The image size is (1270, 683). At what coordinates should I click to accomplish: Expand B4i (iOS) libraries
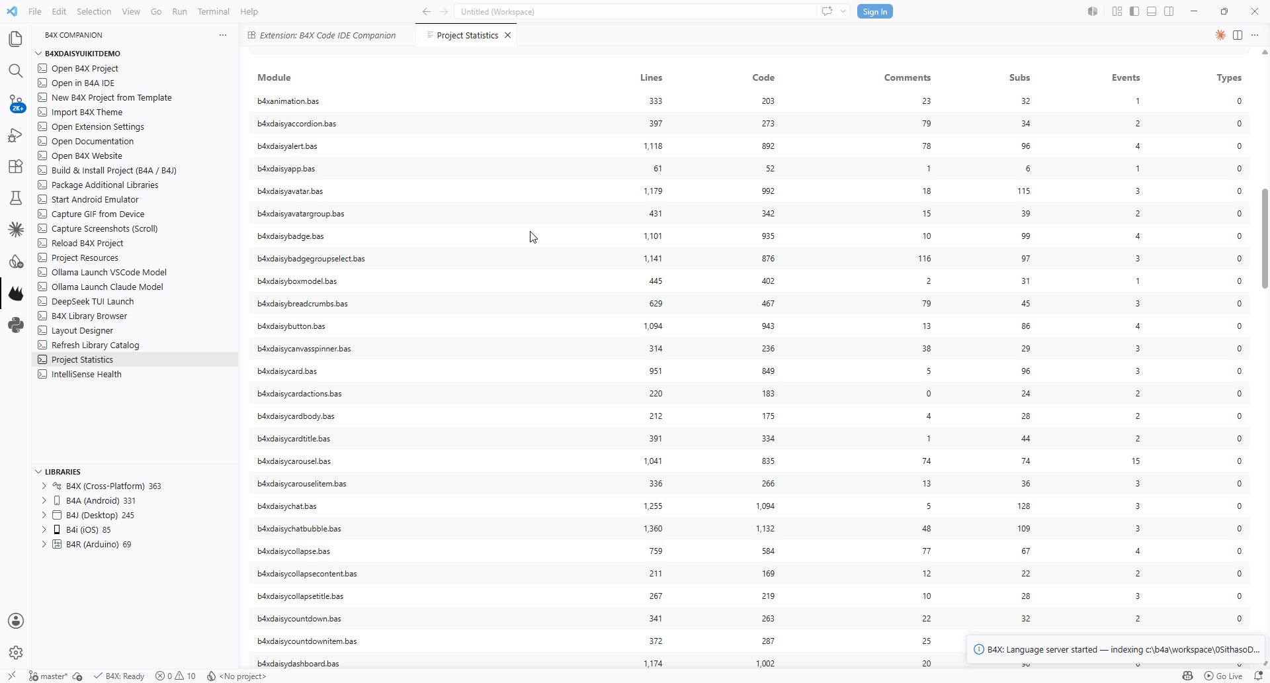[x=44, y=529]
